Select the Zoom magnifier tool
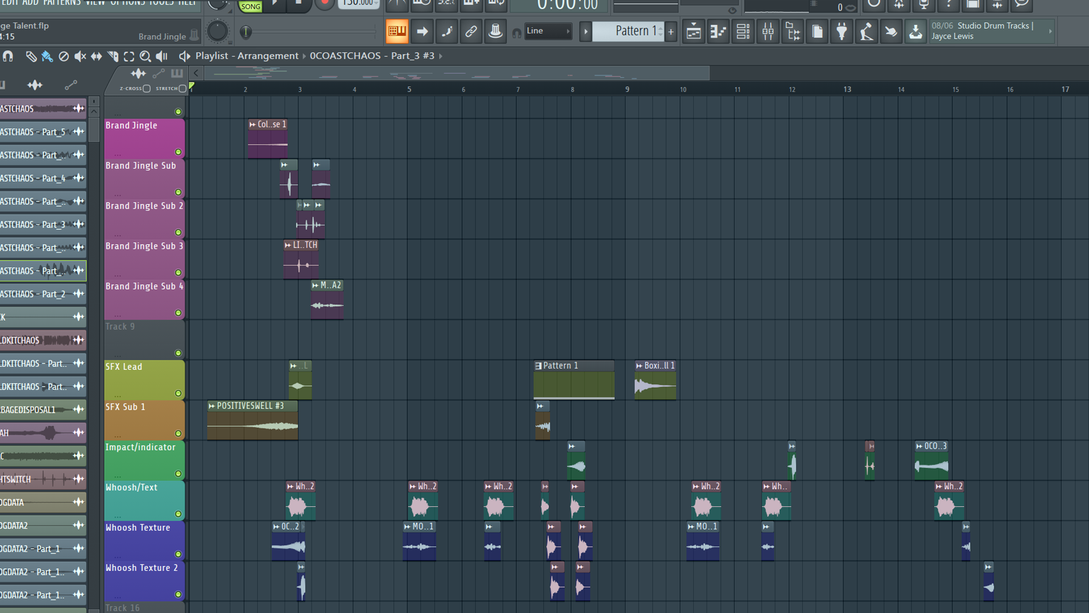The height and width of the screenshot is (613, 1089). tap(145, 56)
